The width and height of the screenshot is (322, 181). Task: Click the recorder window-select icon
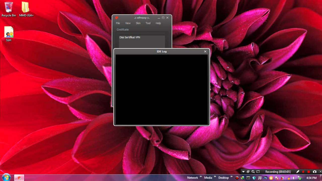(x=248, y=172)
